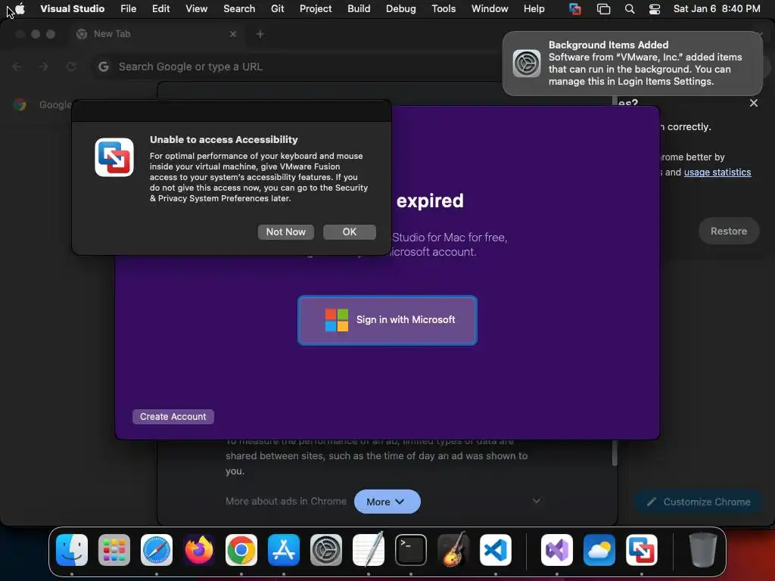The image size is (775, 581).
Task: Open the usage statistics link
Action: click(717, 172)
